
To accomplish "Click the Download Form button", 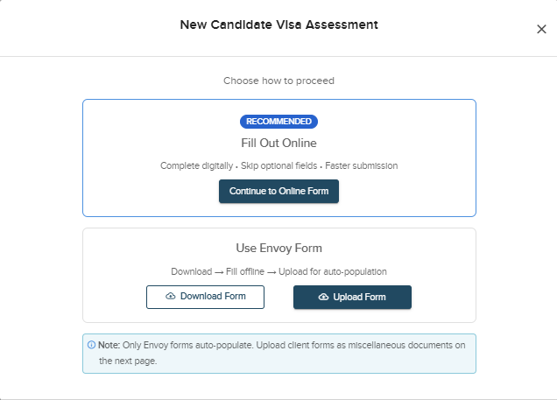I will coord(205,297).
